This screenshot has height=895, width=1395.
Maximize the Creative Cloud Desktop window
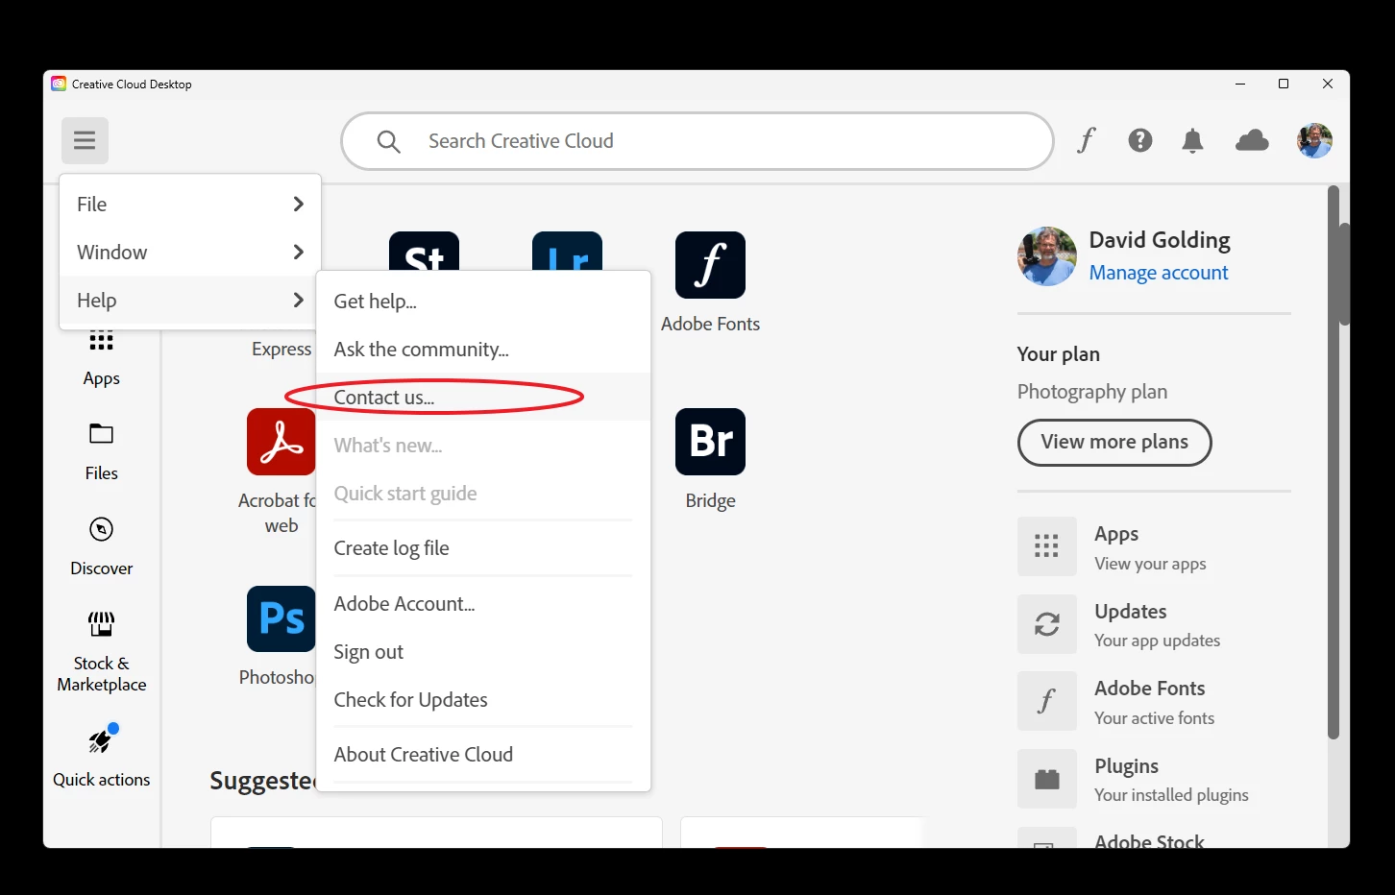1284,84
